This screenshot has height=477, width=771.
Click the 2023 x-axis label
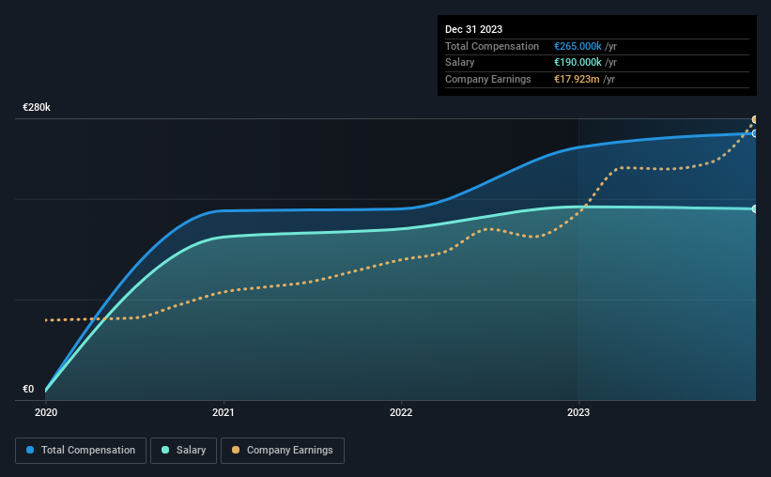pyautogui.click(x=578, y=412)
